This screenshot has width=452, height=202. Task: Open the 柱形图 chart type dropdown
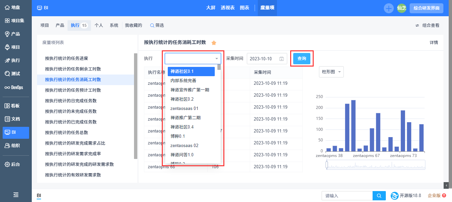tap(331, 72)
